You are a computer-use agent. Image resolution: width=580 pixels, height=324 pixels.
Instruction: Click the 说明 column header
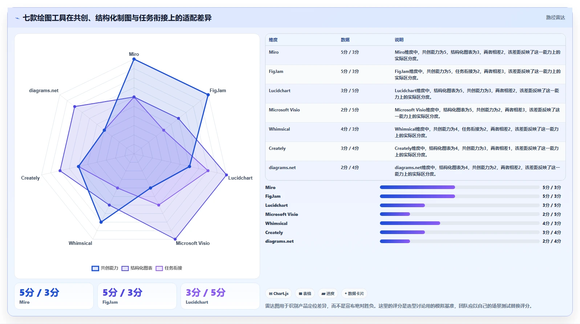pos(399,40)
